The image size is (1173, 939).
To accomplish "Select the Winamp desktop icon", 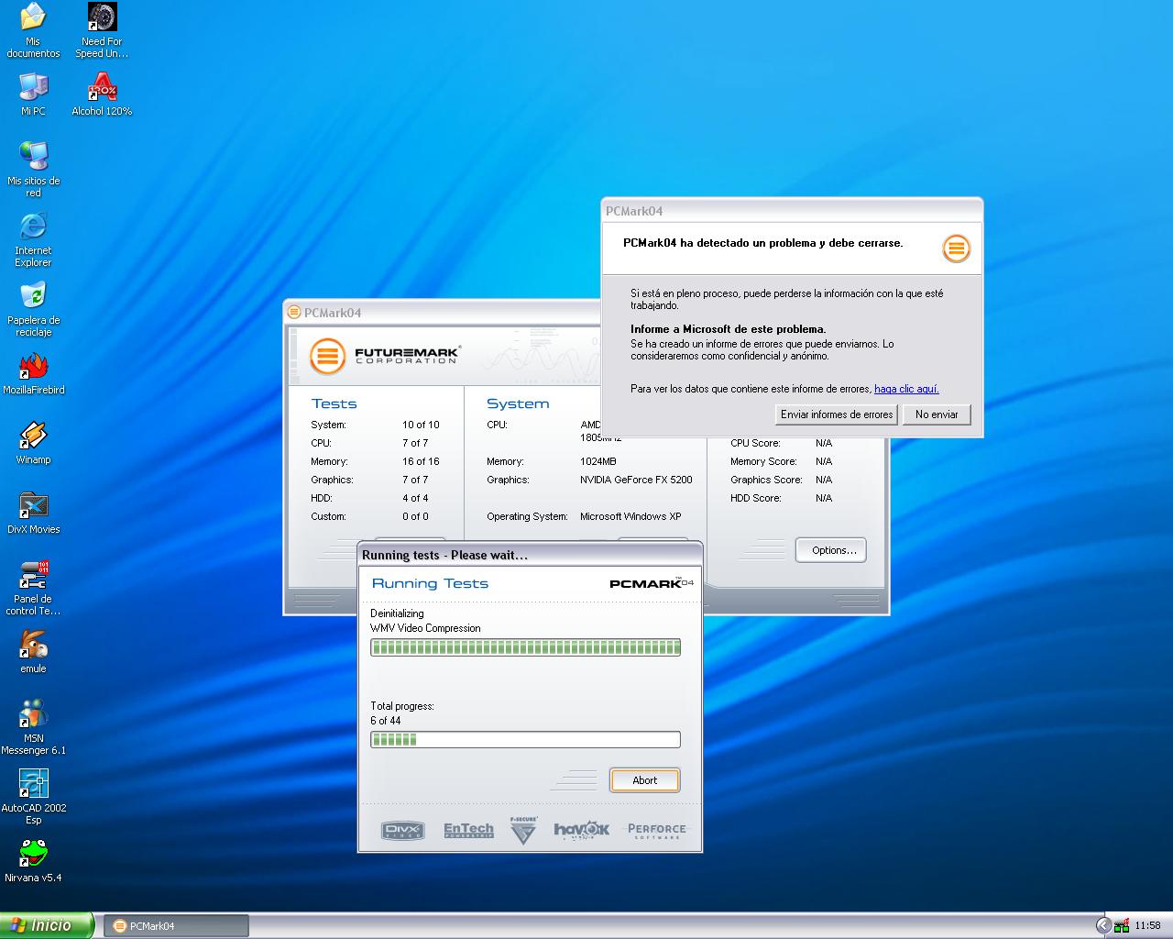I will point(33,436).
